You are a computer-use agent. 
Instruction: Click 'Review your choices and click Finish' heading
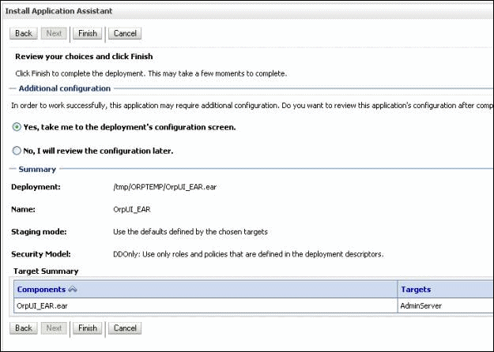pyautogui.click(x=84, y=57)
